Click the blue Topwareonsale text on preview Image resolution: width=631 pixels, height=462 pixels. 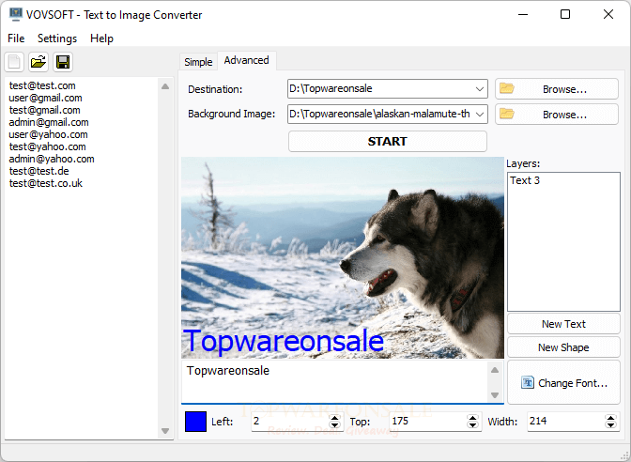pyautogui.click(x=284, y=341)
